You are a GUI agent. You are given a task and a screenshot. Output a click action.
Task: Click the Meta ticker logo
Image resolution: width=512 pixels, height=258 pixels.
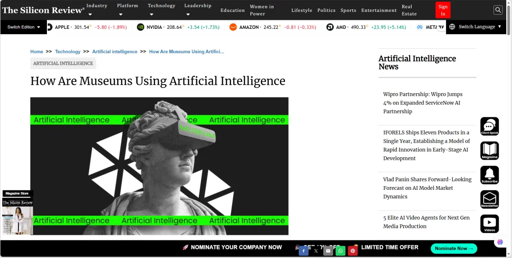(420, 27)
